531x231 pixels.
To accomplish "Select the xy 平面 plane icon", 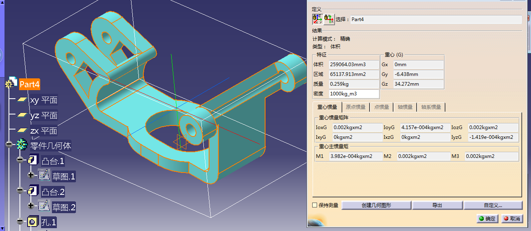I will tap(22, 100).
